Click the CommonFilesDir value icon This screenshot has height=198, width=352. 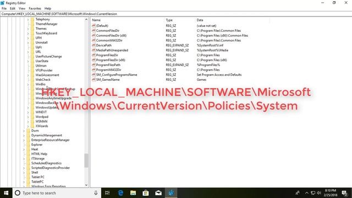[x=94, y=31]
